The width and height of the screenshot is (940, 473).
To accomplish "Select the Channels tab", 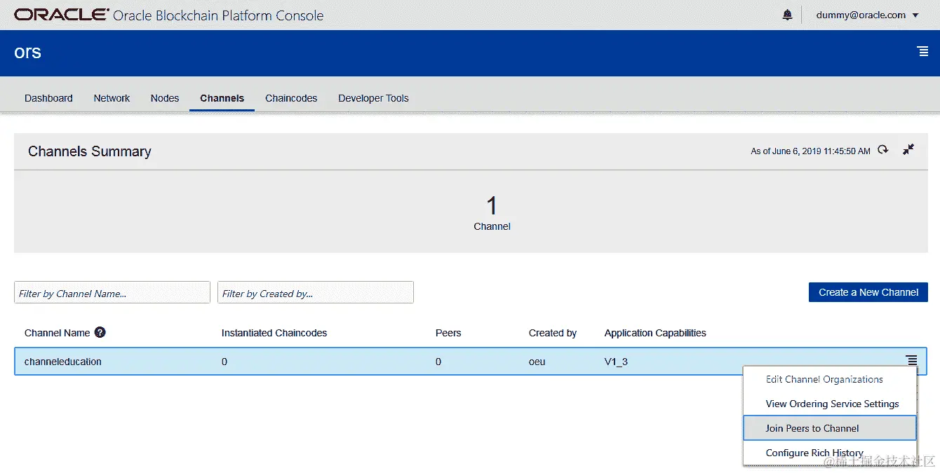I will pos(222,98).
